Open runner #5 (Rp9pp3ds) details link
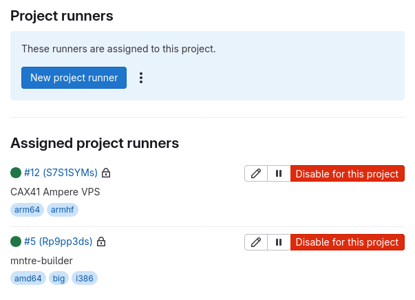415x300 pixels. tap(58, 242)
